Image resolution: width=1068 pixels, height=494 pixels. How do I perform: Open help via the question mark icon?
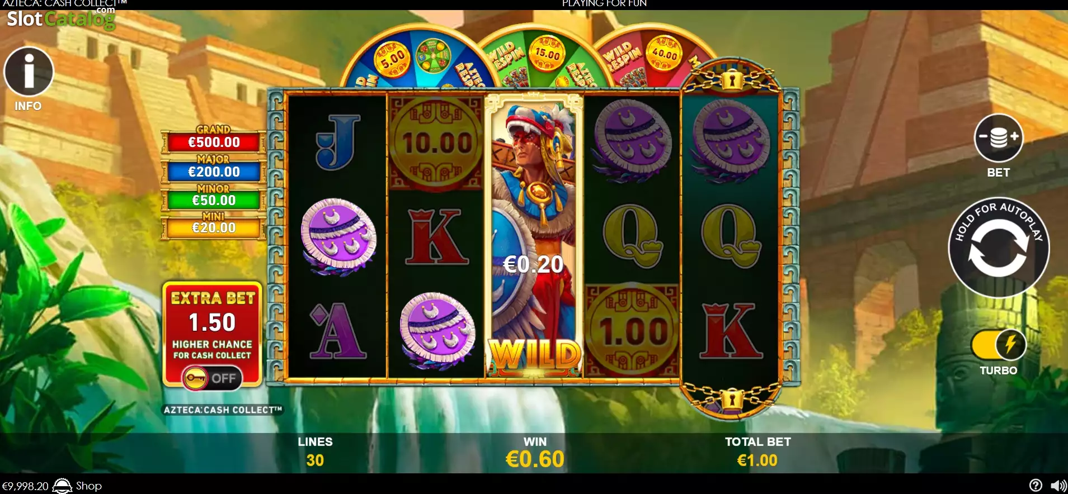pyautogui.click(x=1036, y=486)
